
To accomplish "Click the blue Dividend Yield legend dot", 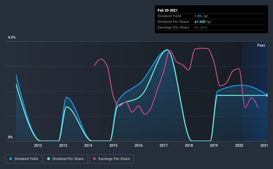I will [x=11, y=159].
